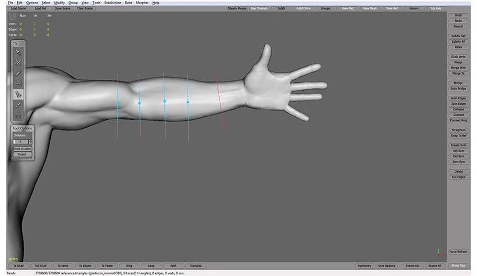
Task: Open the File menu
Action: click(x=10, y=3)
